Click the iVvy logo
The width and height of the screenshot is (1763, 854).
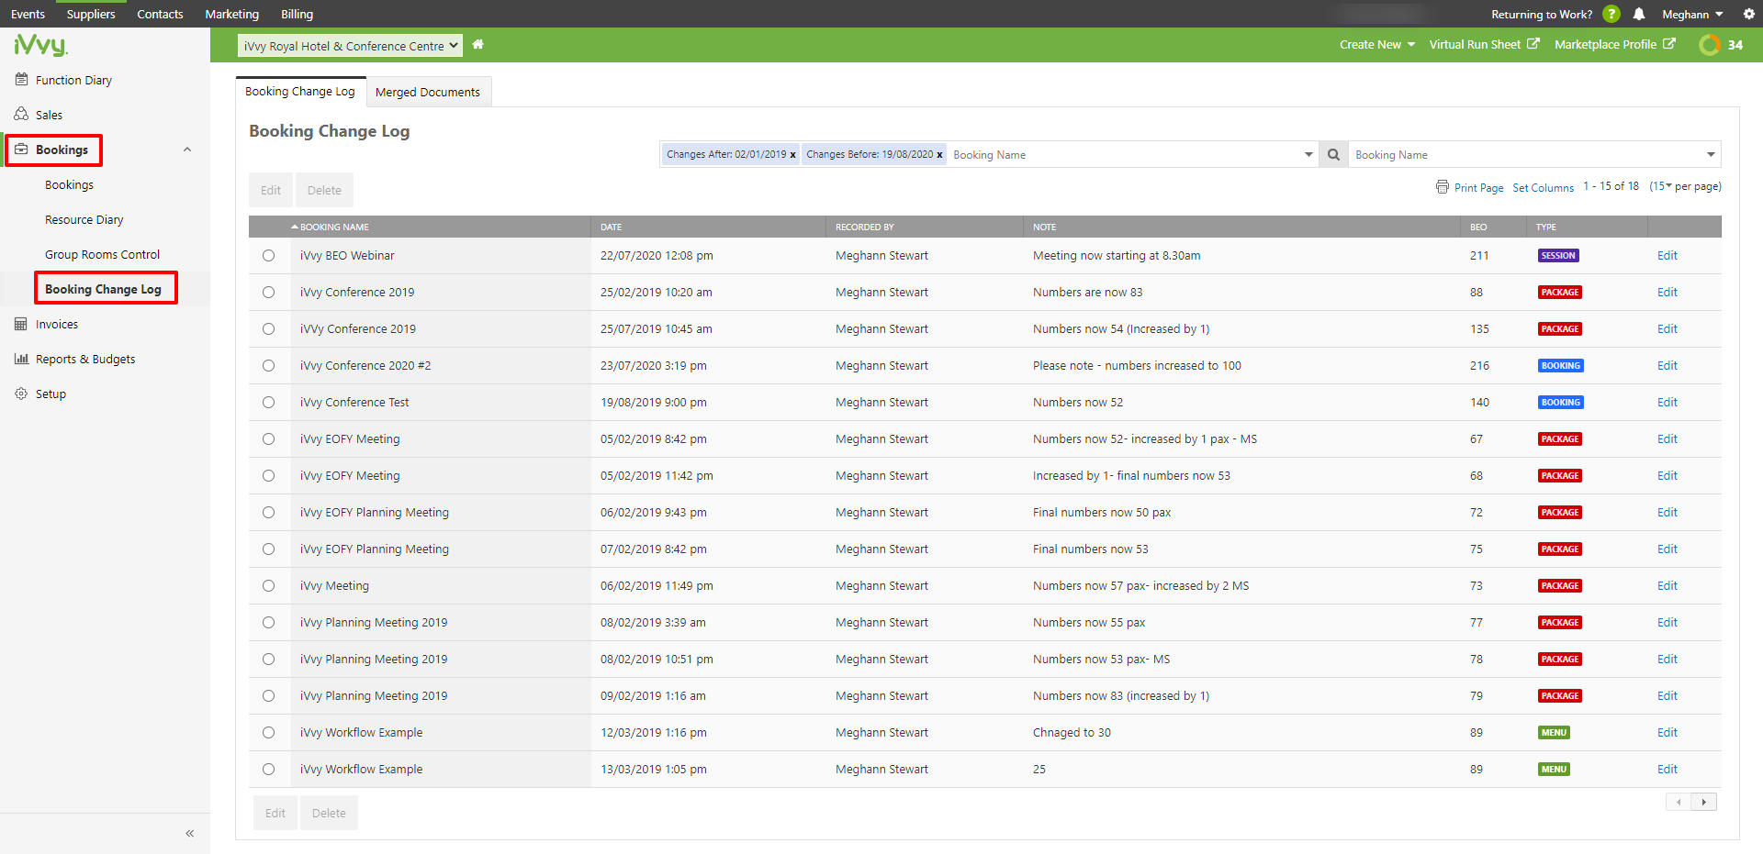(x=40, y=45)
